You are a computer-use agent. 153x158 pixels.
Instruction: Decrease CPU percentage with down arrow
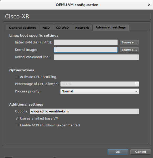(137, 85)
